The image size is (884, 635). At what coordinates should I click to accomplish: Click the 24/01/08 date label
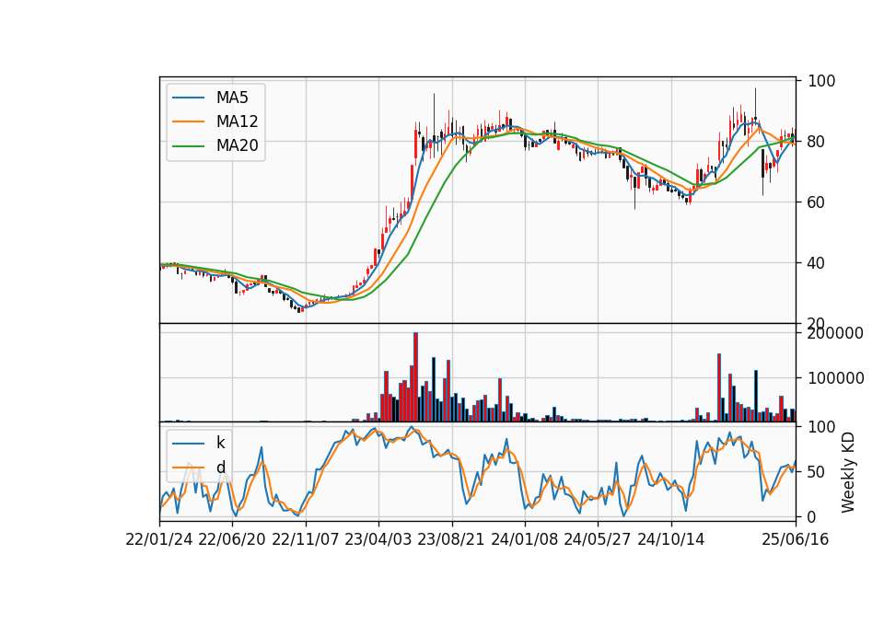(524, 540)
